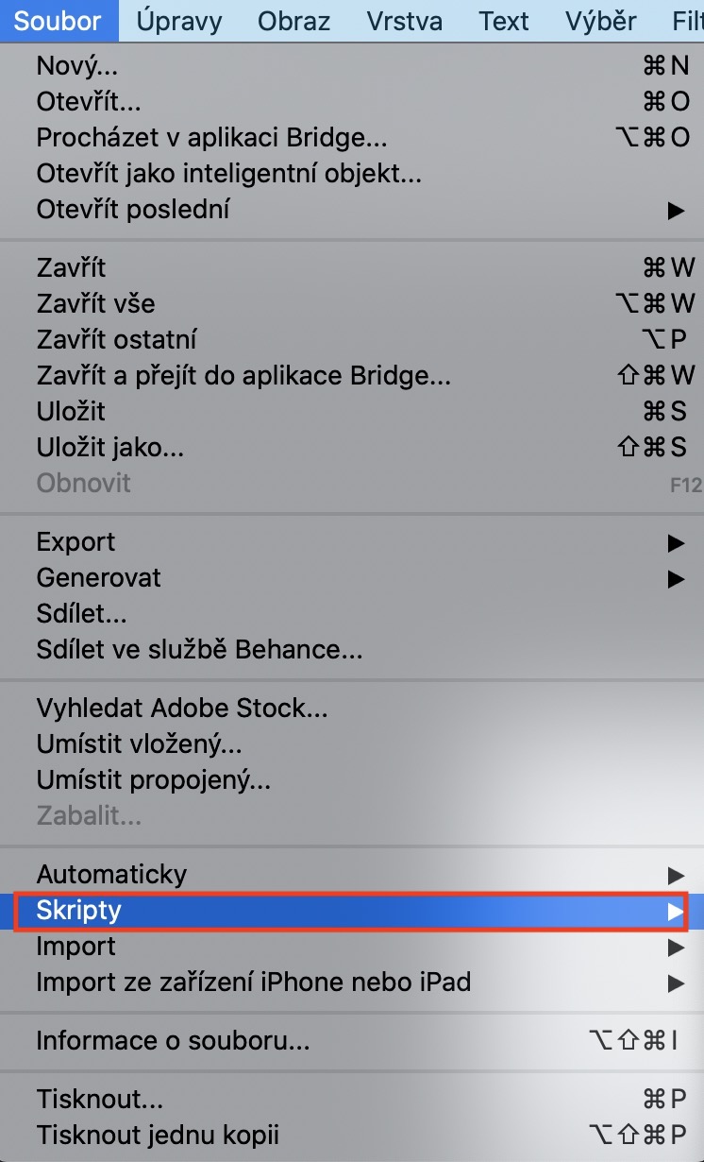Viewport: 704px width, 1162px height.
Task: Choose Tisknout jednu kopii
Action: (158, 1136)
